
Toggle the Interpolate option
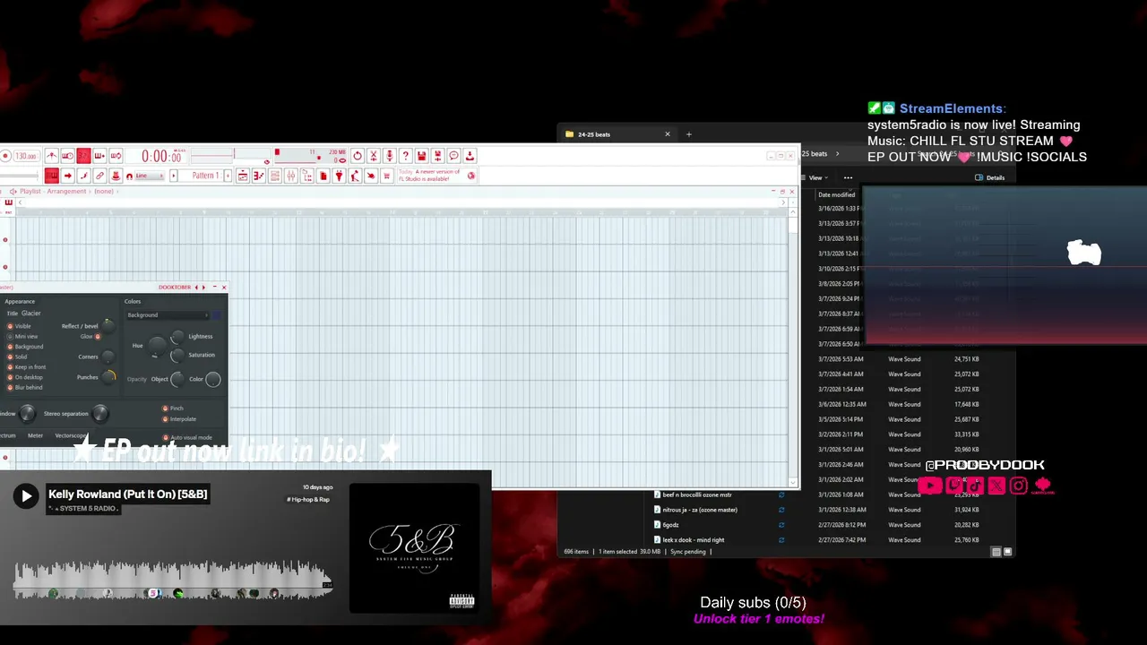pos(165,418)
